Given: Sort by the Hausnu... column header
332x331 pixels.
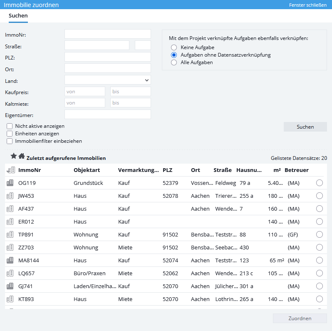Looking at the screenshot, I should pyautogui.click(x=249, y=170).
